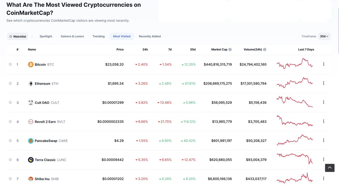339x188 pixels.
Task: Click Ethereum market cap $206,669,175,275
Action: (218, 84)
